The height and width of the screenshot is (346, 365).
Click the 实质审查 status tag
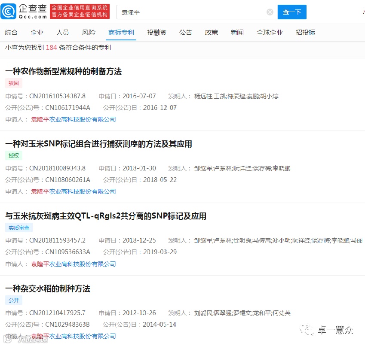pyautogui.click(x=19, y=228)
